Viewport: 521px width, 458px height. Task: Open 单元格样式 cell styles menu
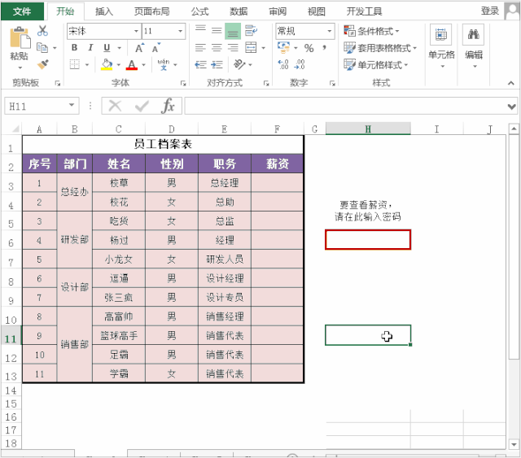(x=376, y=64)
